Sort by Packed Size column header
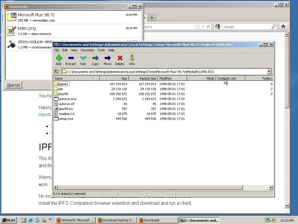The width and height of the screenshot is (298, 224). tap(143, 78)
